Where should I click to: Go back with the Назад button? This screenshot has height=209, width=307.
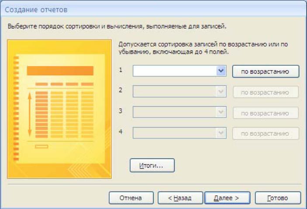pyautogui.click(x=180, y=198)
